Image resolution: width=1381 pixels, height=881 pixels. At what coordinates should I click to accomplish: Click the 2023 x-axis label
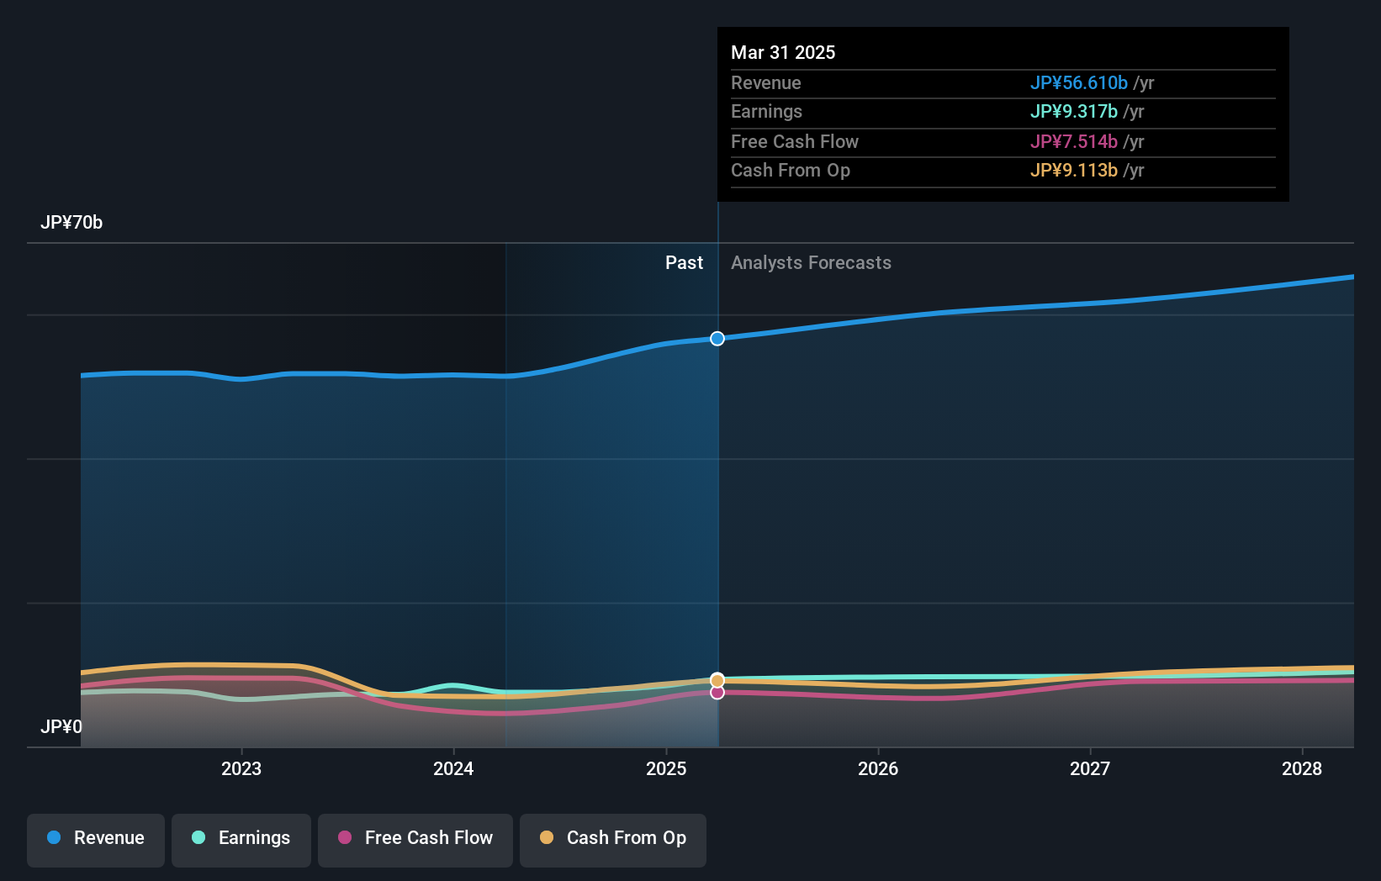coord(241,768)
